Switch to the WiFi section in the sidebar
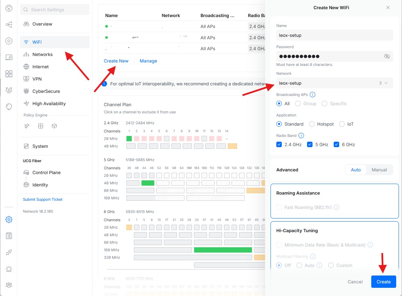This screenshot has height=296, width=402. [x=38, y=42]
